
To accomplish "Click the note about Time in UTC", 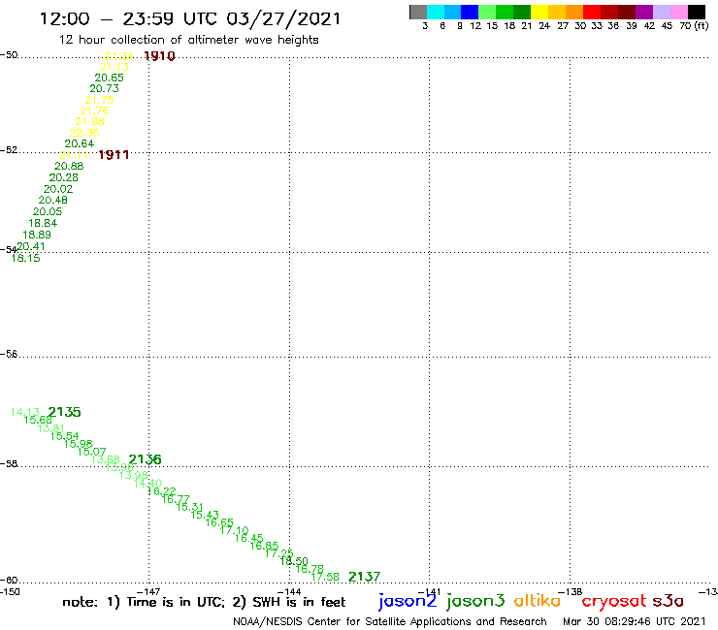I will [204, 602].
